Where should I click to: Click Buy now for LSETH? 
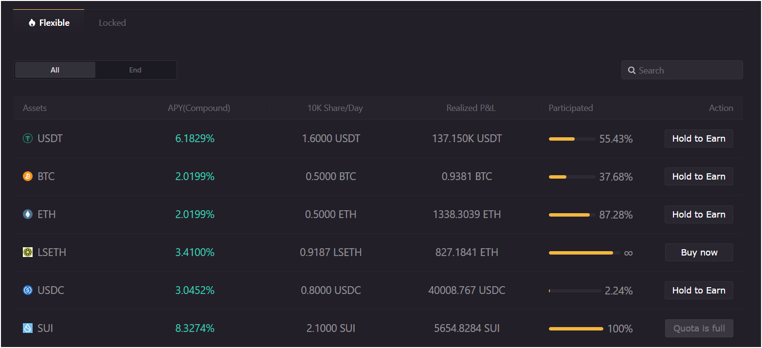coord(699,252)
